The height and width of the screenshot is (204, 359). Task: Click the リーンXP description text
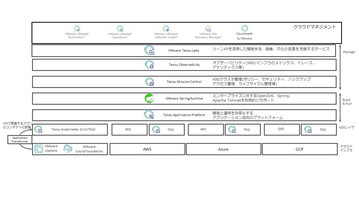[x=271, y=49]
